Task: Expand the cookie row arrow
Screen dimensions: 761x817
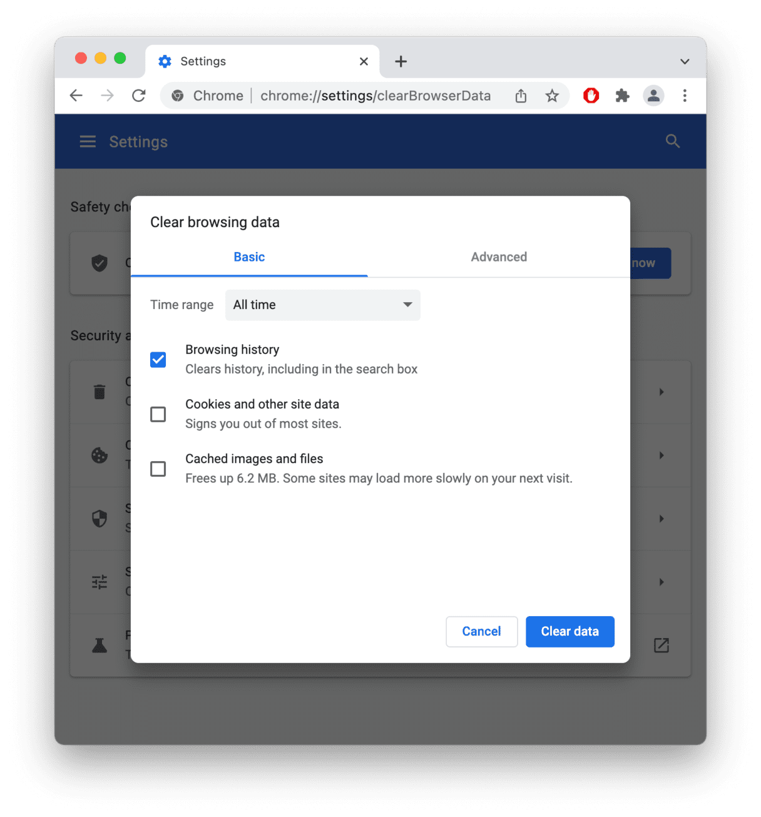Action: (661, 455)
